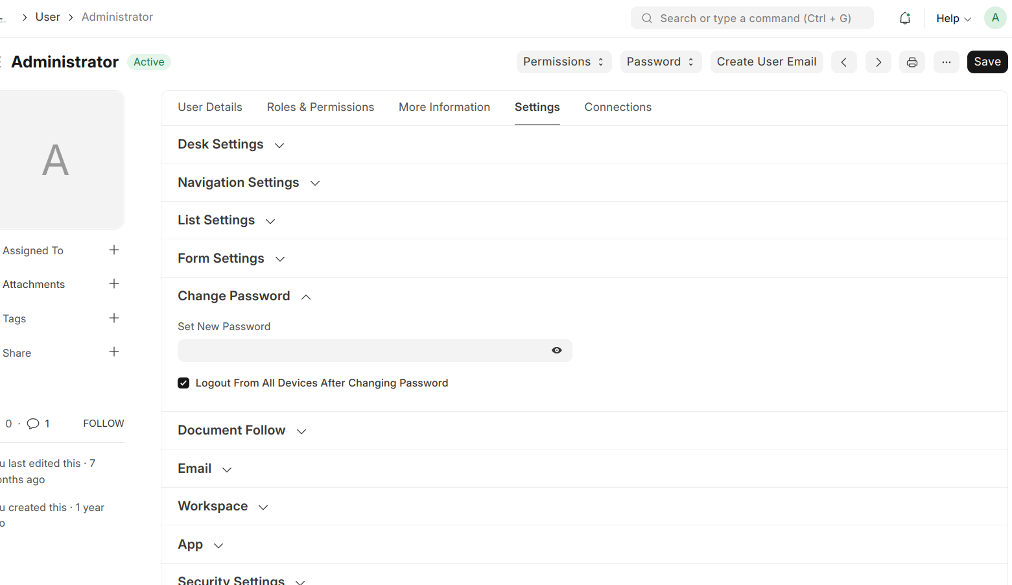Click Create User Email button
Image resolution: width=1012 pixels, height=585 pixels.
pos(766,62)
